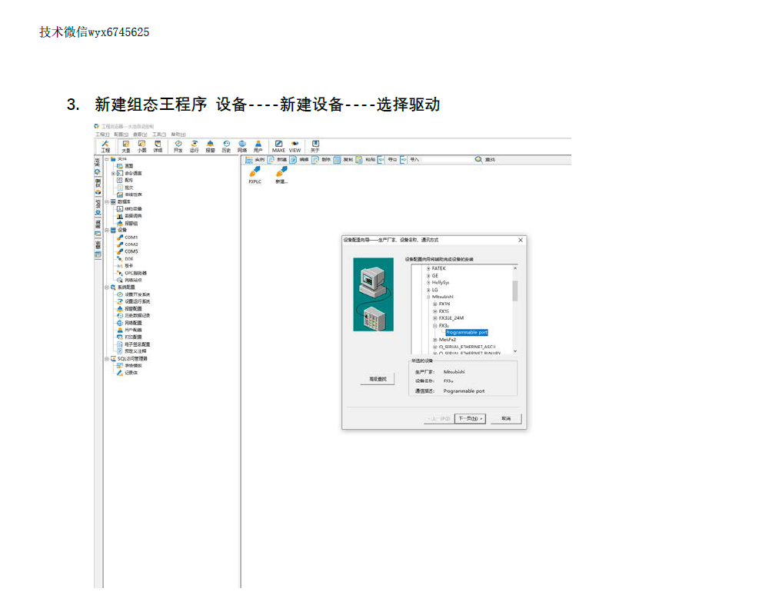Click the 网络 network globe icon
Viewport: 759px width, 595px height.
[242, 144]
